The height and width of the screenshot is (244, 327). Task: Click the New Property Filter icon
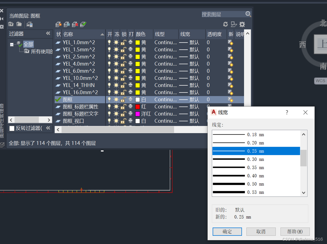(x=11, y=24)
